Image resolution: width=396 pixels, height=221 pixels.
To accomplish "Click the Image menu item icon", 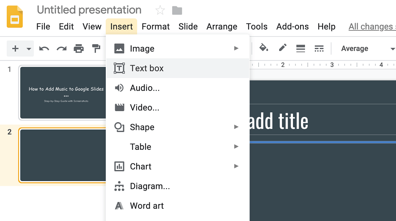I will coord(119,48).
